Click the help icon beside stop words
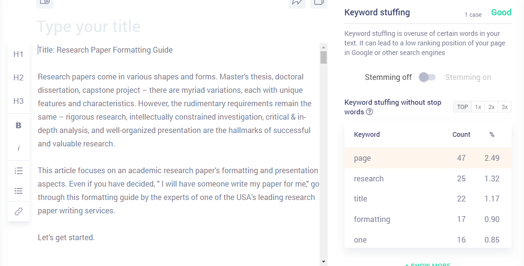Screen dimensions: 524x266 coord(369,112)
